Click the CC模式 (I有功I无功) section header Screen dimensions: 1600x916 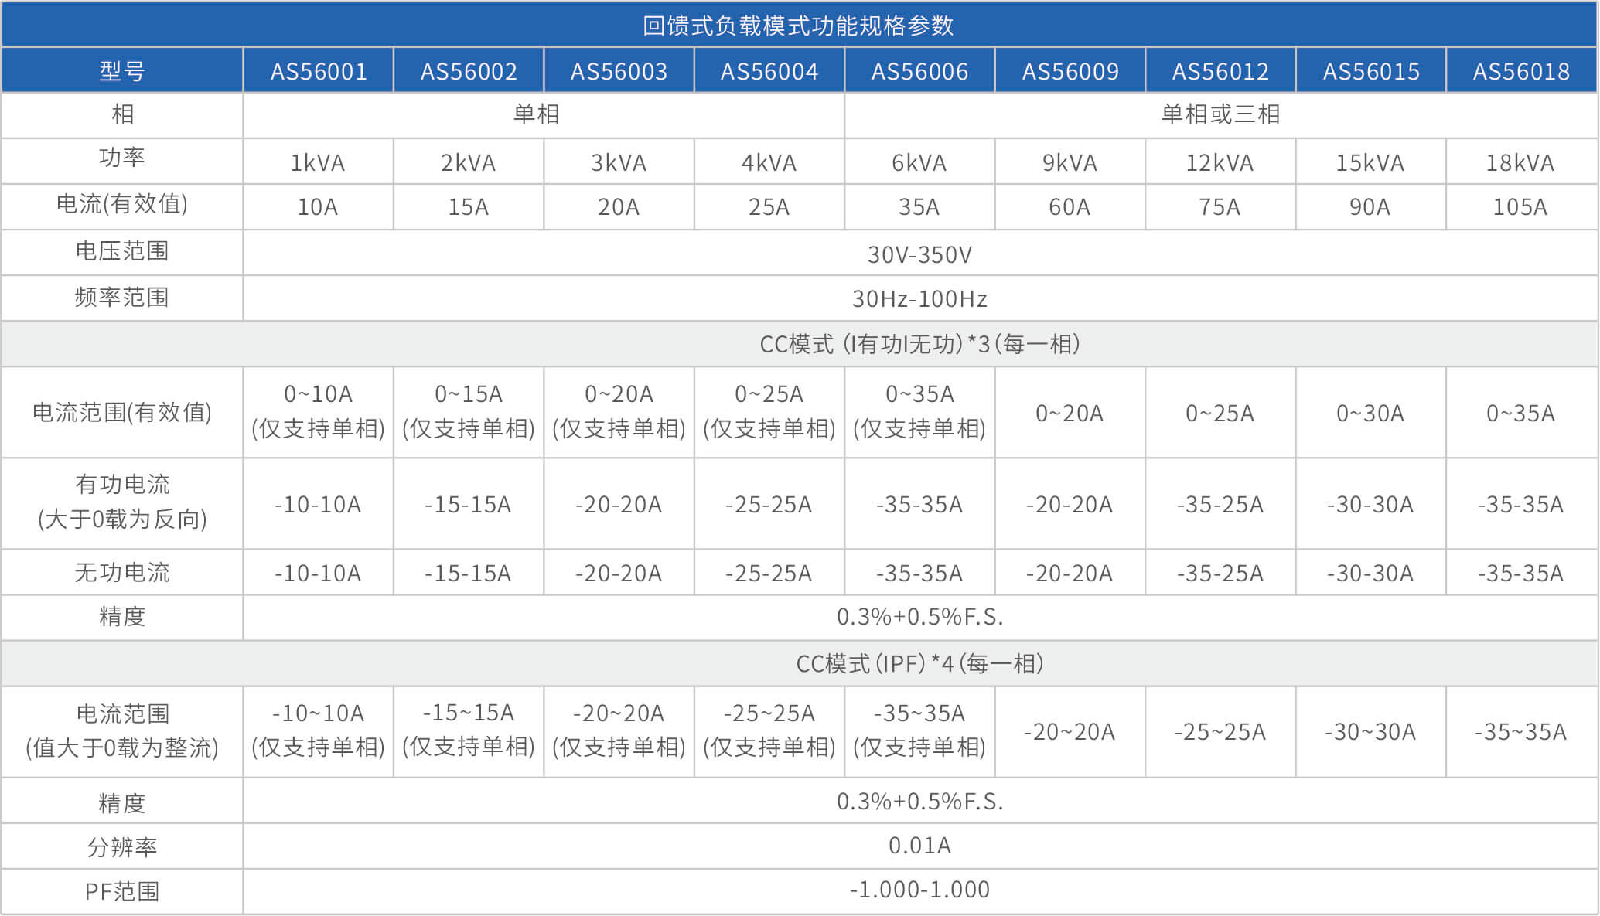coord(919,344)
